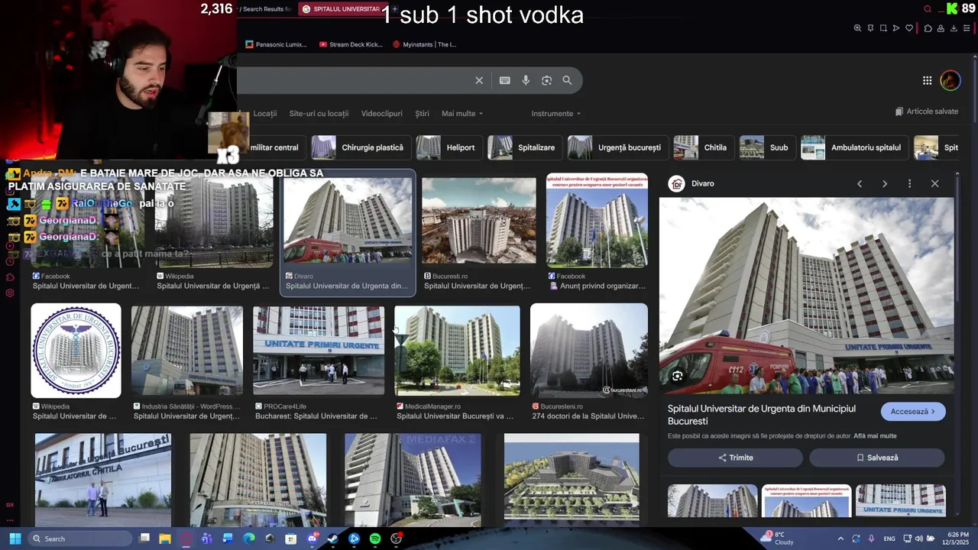
Task: Open the Bucuresti.ro aerial hospital thumbnail
Action: 479,221
